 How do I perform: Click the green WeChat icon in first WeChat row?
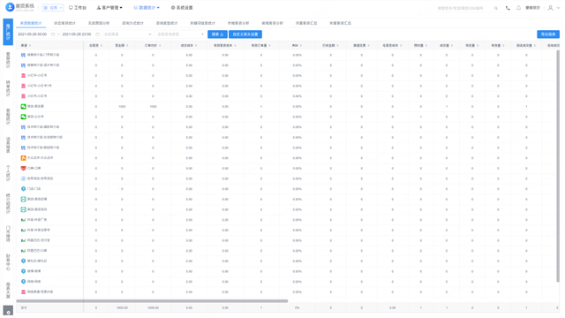click(24, 106)
